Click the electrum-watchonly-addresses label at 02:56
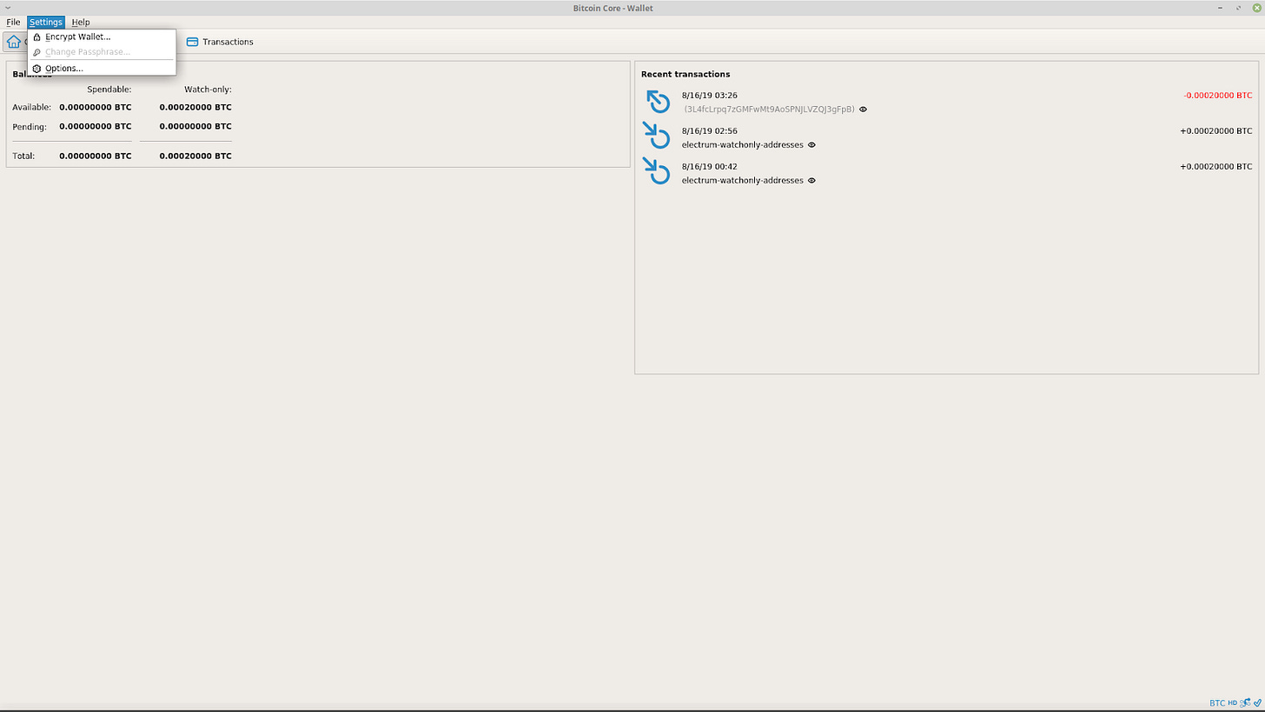 click(x=743, y=145)
